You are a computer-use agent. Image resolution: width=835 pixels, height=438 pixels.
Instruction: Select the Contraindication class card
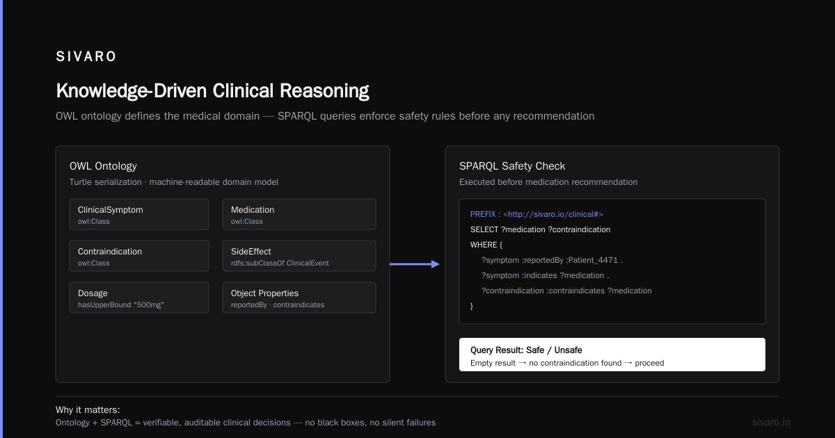[139, 256]
